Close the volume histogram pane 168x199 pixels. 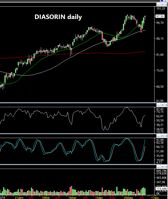pyautogui.click(x=166, y=167)
